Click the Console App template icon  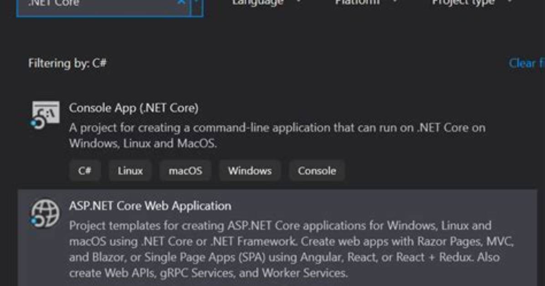click(45, 115)
